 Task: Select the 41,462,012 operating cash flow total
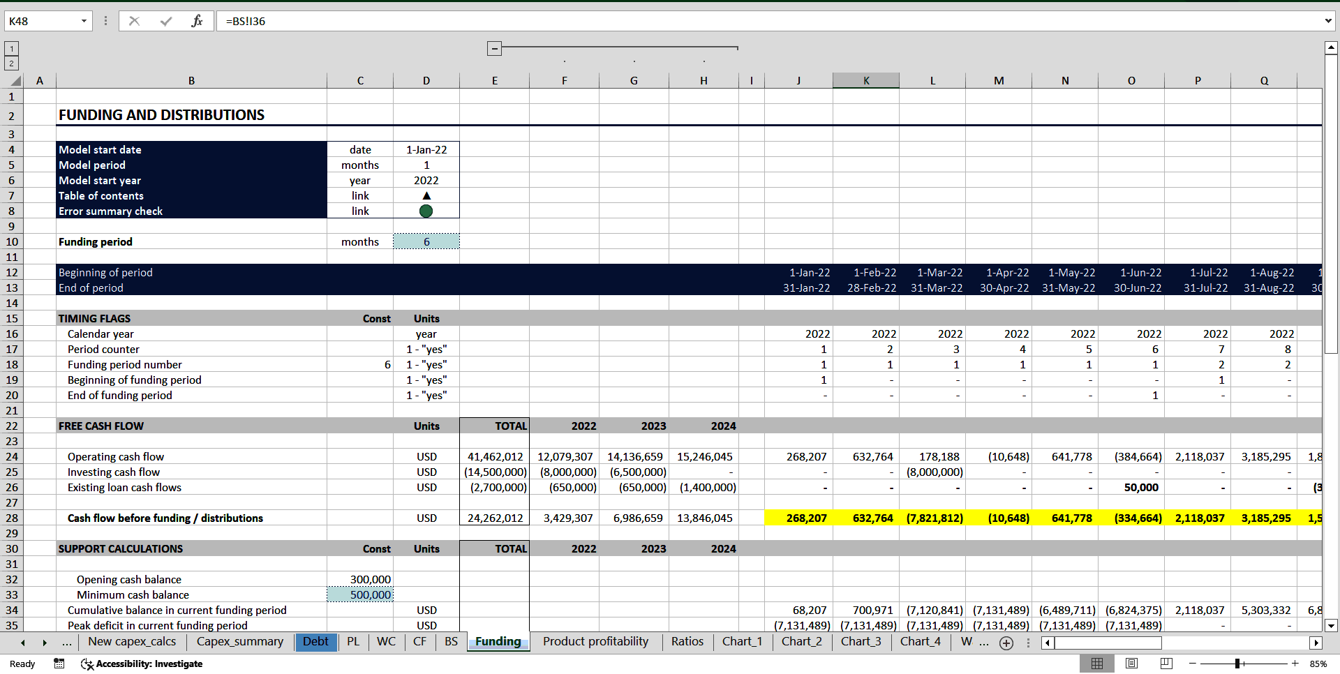click(495, 456)
